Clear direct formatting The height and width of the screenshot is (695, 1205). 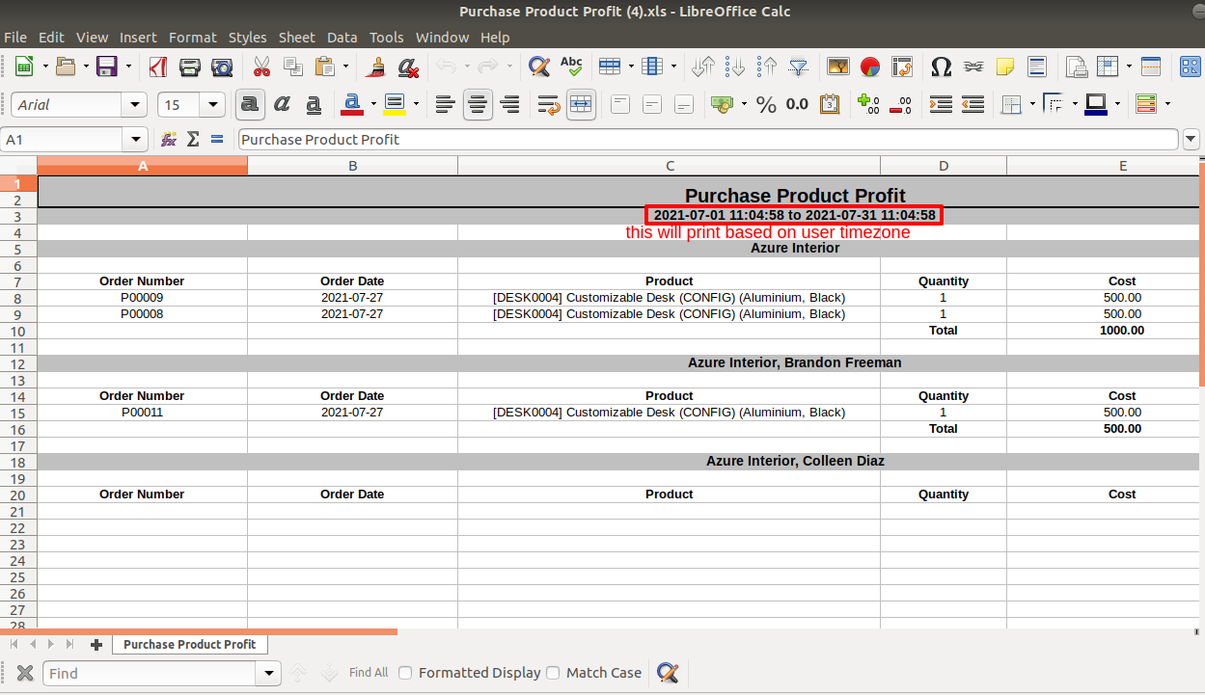click(408, 67)
